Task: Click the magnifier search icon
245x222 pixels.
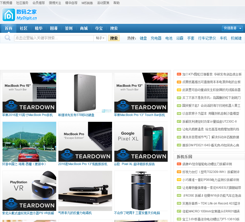Action: click(7, 38)
